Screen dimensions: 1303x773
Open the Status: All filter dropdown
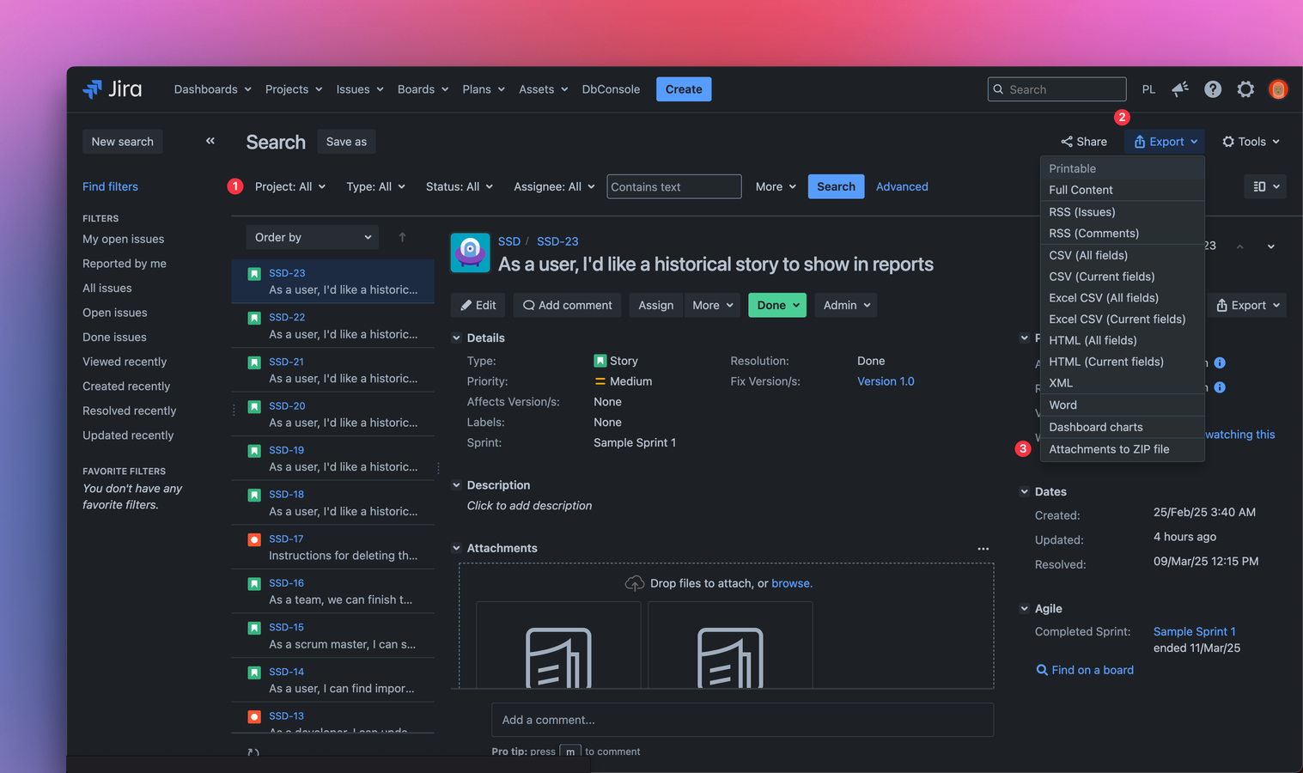point(460,186)
